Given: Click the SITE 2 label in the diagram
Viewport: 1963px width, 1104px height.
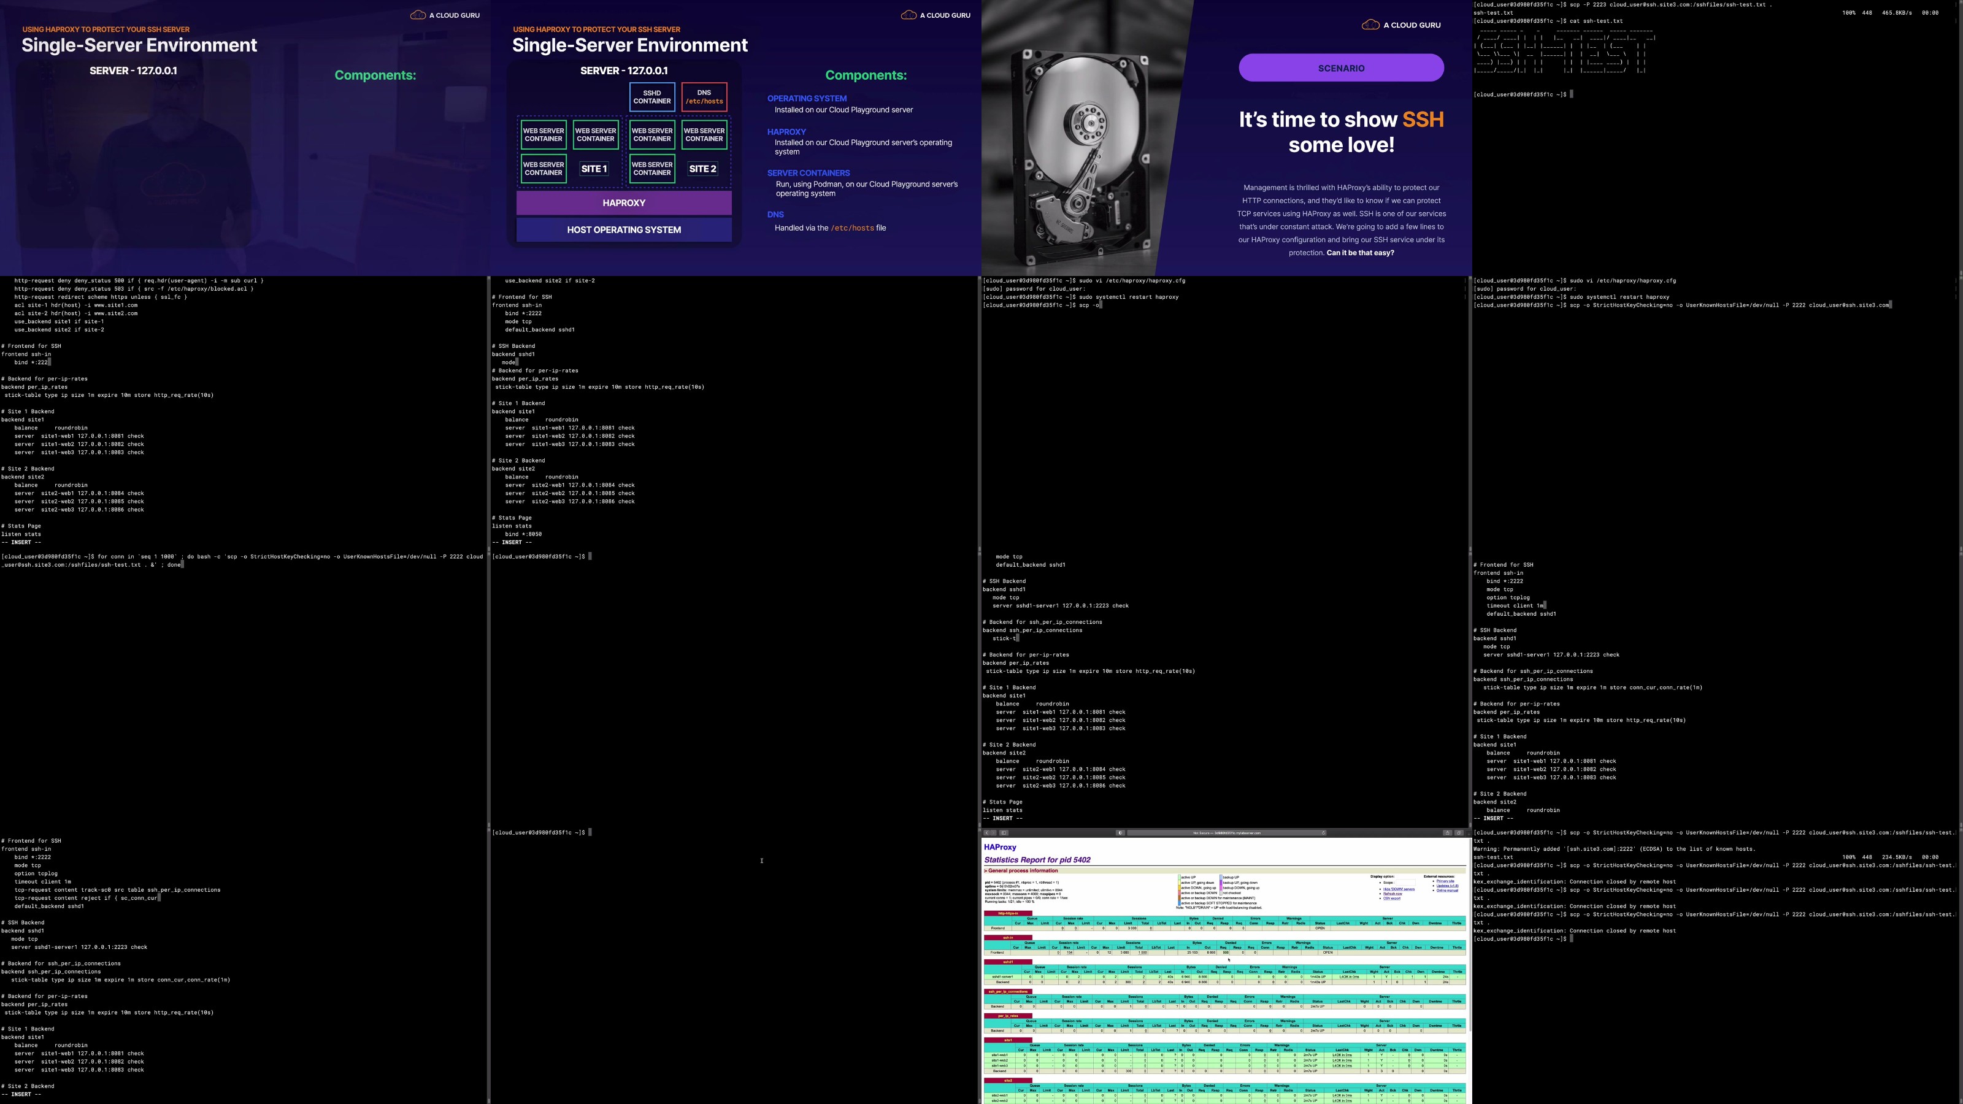Looking at the screenshot, I should (x=702, y=169).
